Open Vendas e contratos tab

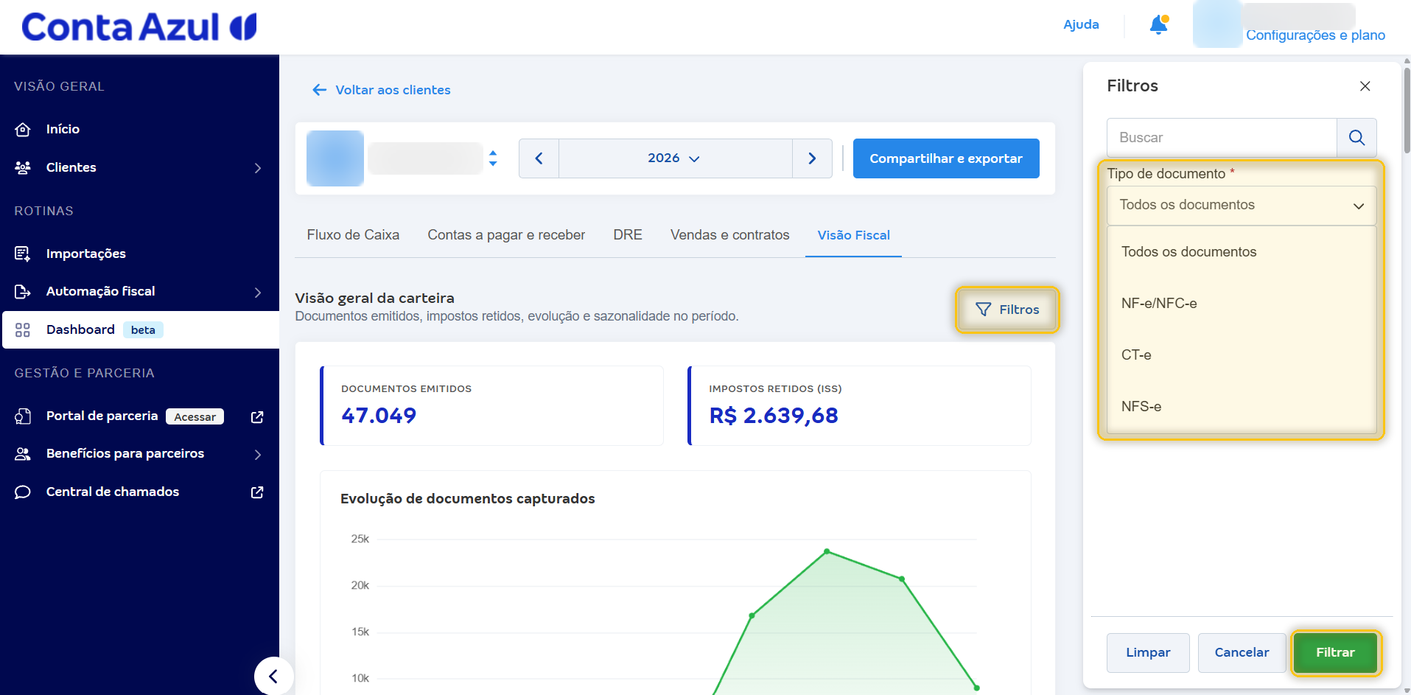(729, 235)
